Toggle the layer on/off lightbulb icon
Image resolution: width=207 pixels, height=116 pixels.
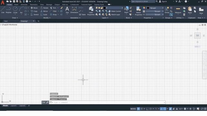[x=97, y=8]
